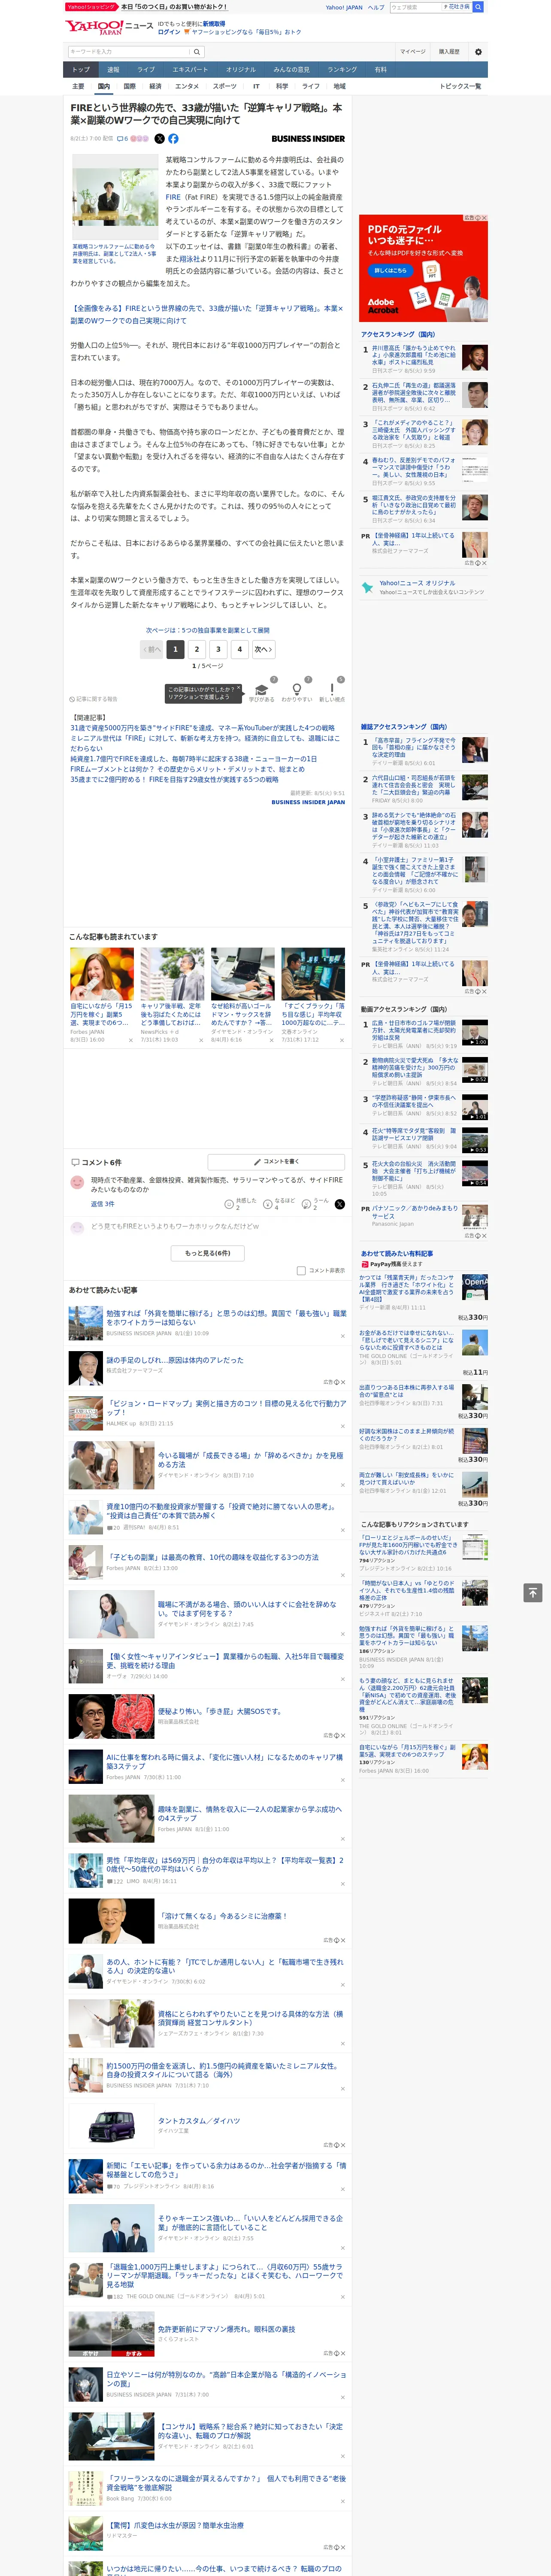Open first video ranking thumbnail 広島・廿日市市
Viewport: 551px width, 2576px height.
(475, 1032)
